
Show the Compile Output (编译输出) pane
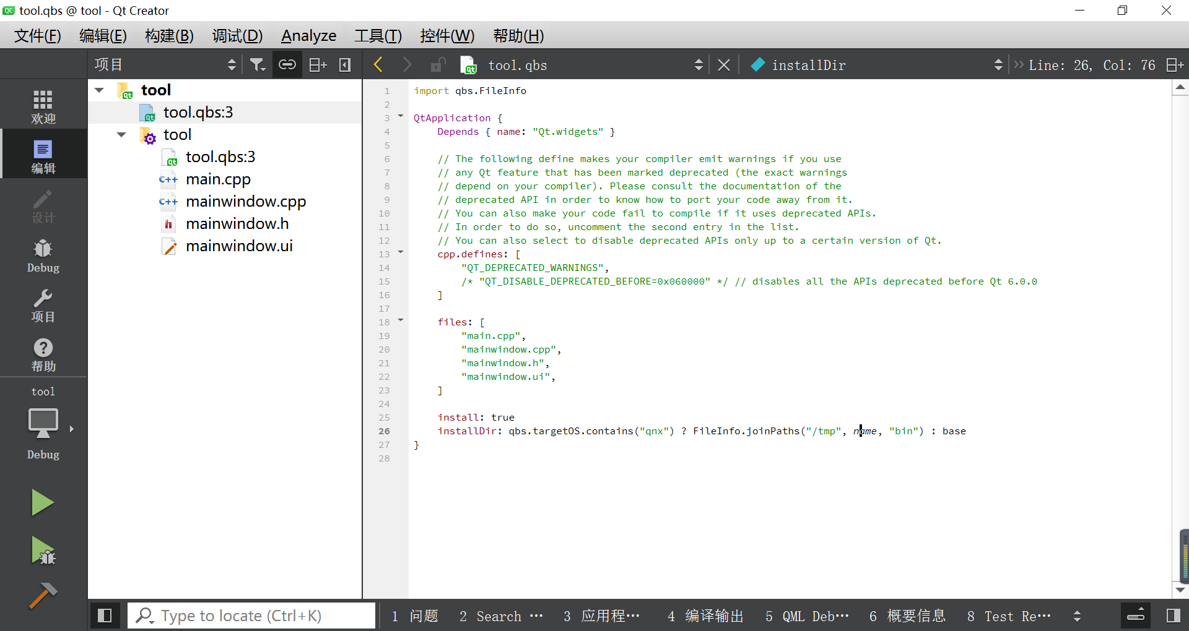click(705, 616)
